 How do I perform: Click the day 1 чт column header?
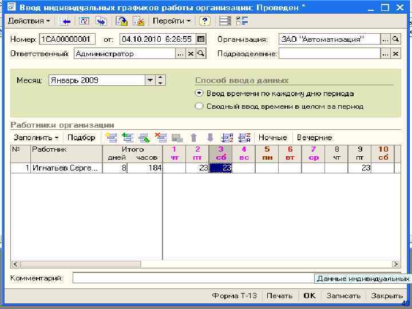(x=174, y=153)
